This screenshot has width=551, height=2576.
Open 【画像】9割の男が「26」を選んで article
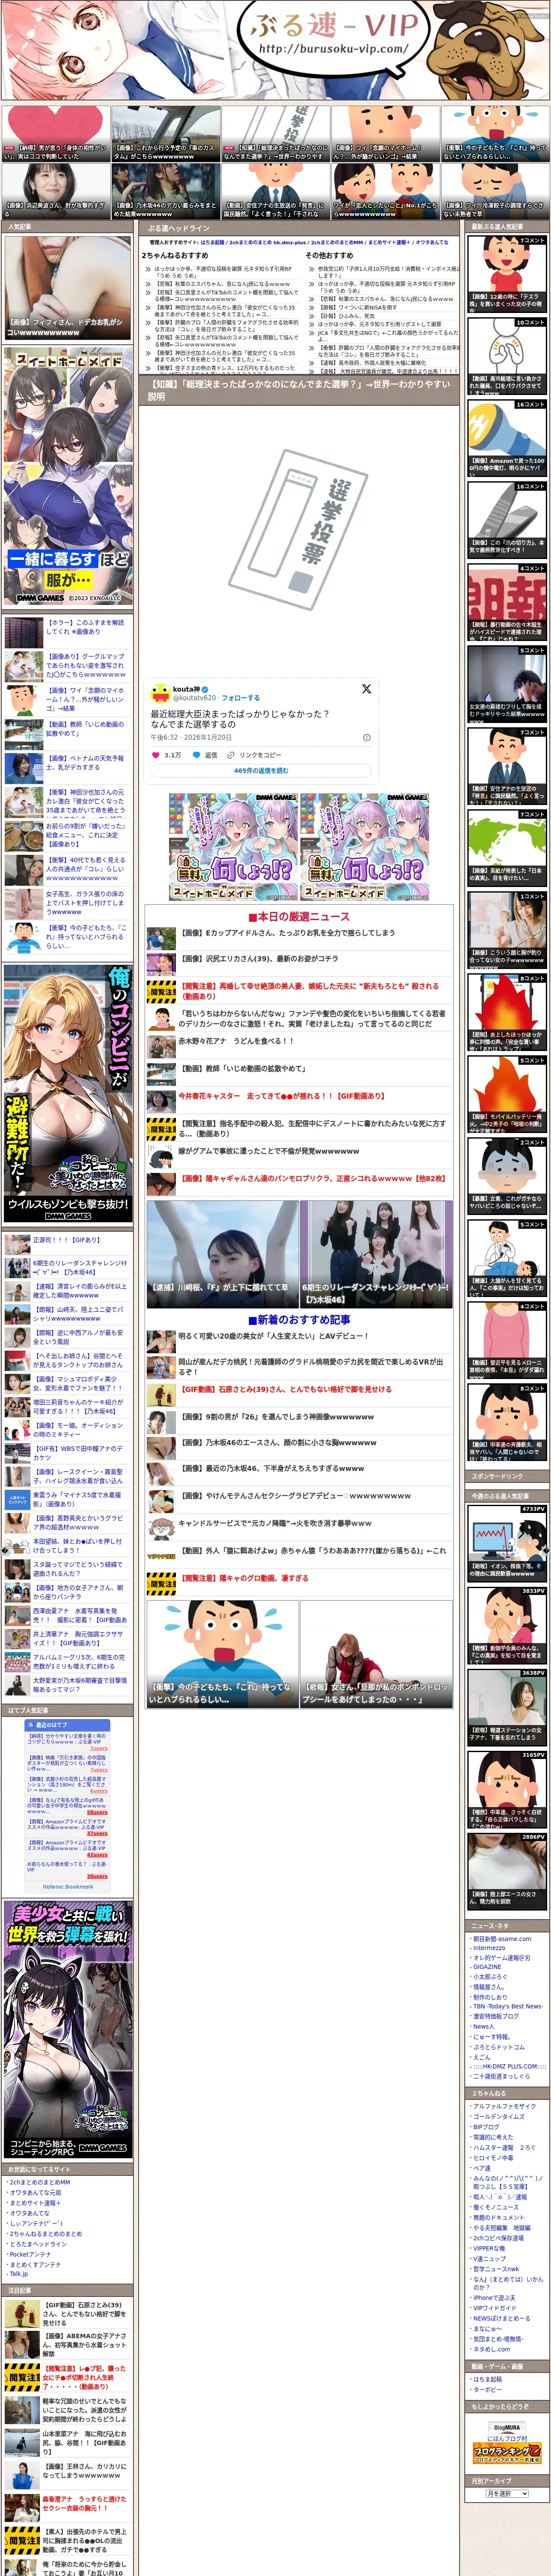click(277, 1417)
